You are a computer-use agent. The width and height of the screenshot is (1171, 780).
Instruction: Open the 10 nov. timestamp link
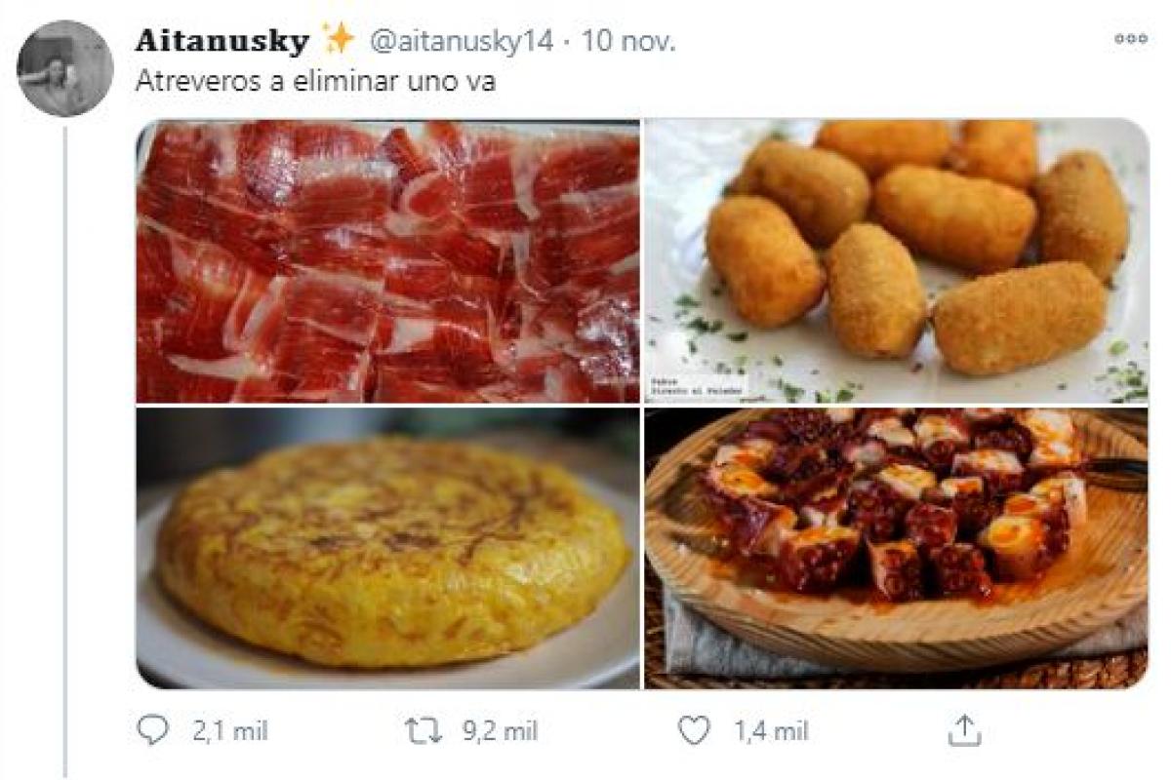point(629,41)
